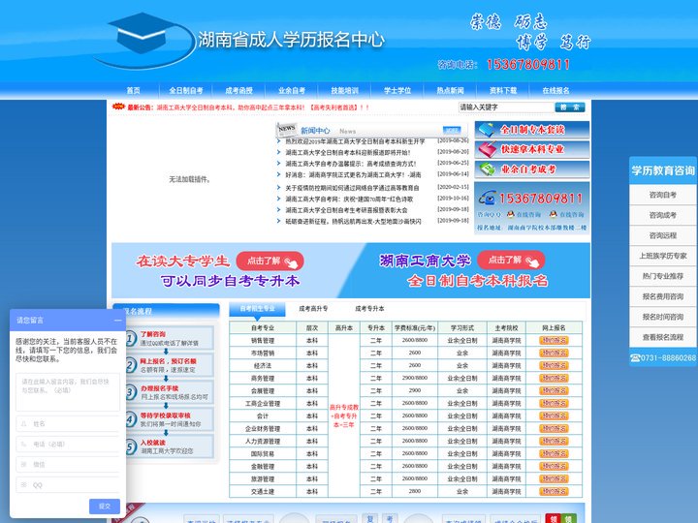Focus the 姓名 field in message form

(x=68, y=424)
